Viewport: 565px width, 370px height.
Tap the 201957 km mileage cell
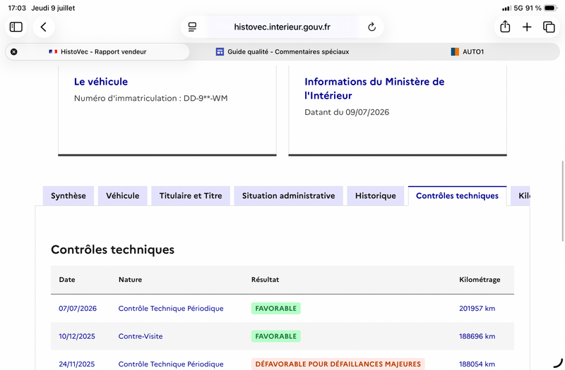(477, 308)
